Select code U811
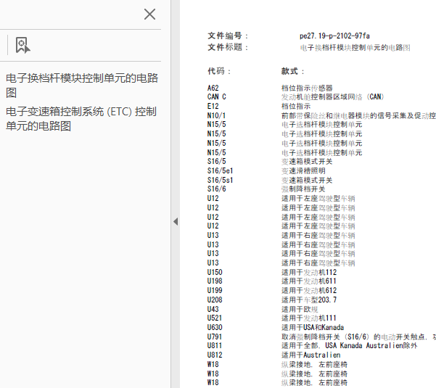 coord(215,345)
